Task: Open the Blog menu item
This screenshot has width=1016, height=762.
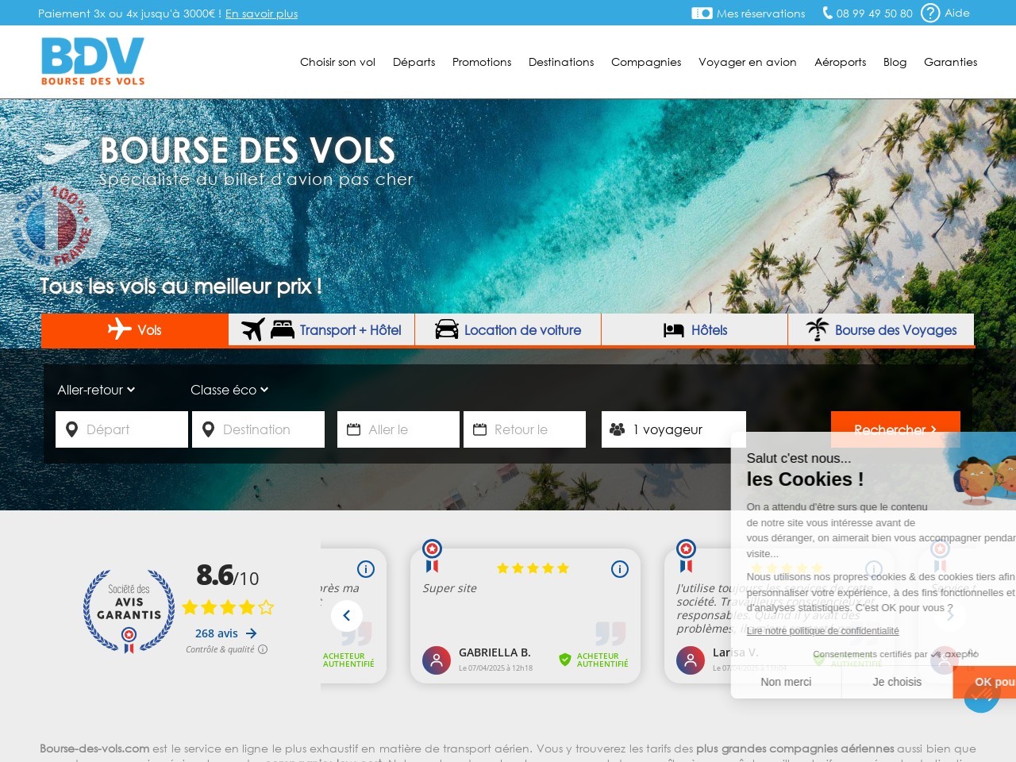Action: (x=895, y=62)
